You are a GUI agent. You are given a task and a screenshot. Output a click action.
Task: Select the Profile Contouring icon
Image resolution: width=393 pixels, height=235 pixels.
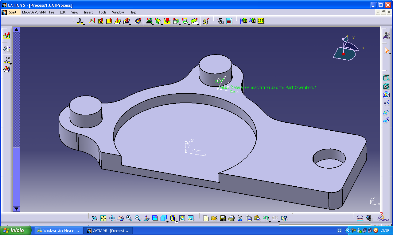coord(117,21)
